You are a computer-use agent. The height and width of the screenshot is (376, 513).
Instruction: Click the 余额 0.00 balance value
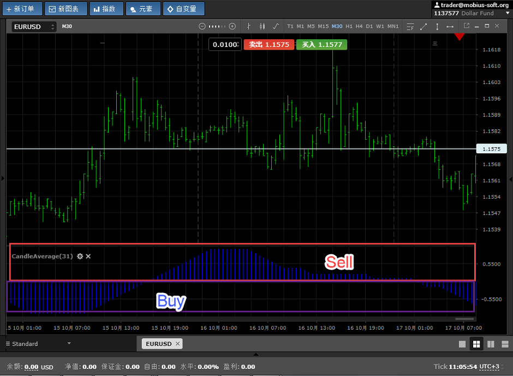(31, 367)
